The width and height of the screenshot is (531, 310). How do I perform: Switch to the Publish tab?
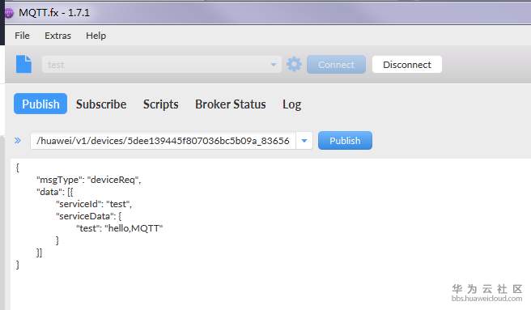(40, 104)
